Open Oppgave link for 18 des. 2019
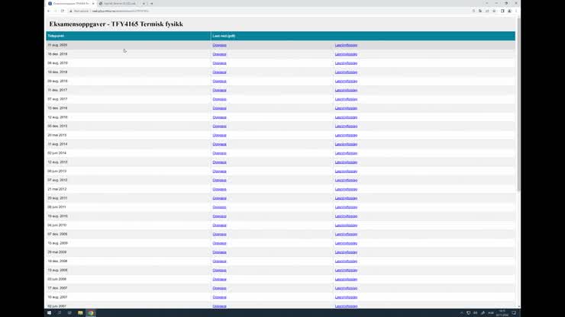The width and height of the screenshot is (565, 317). pos(219,54)
